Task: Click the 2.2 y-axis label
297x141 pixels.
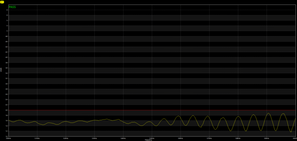Action: coord(7,105)
